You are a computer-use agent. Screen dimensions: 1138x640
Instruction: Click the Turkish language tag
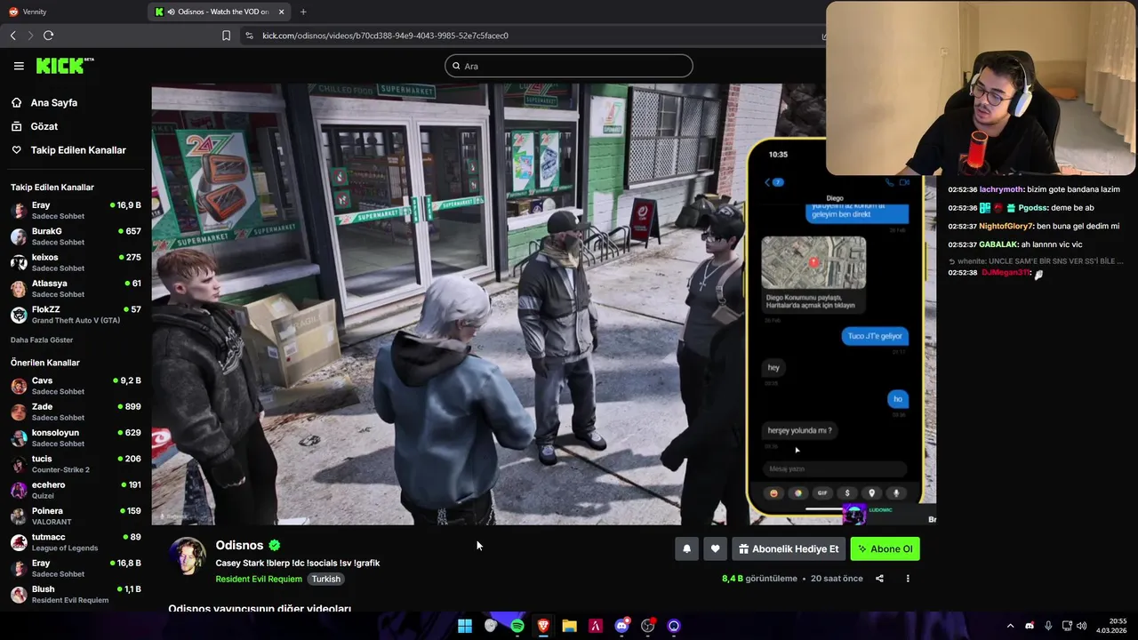tap(325, 579)
